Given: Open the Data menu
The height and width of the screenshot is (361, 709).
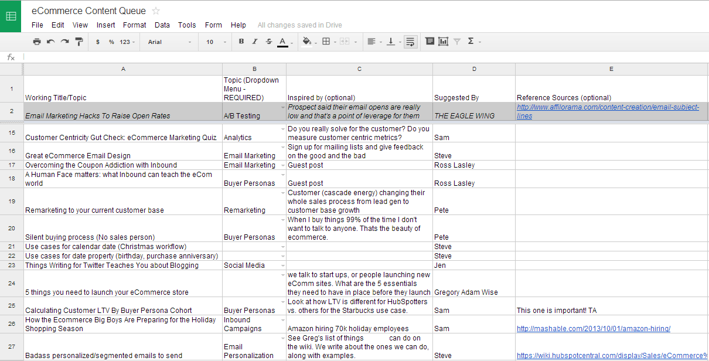Looking at the screenshot, I should click(x=162, y=25).
